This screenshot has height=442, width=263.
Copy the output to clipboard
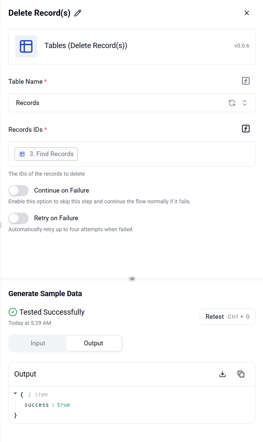pos(241,374)
